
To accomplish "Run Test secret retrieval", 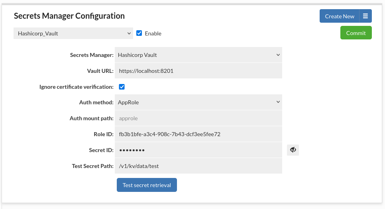I will pyautogui.click(x=147, y=185).
